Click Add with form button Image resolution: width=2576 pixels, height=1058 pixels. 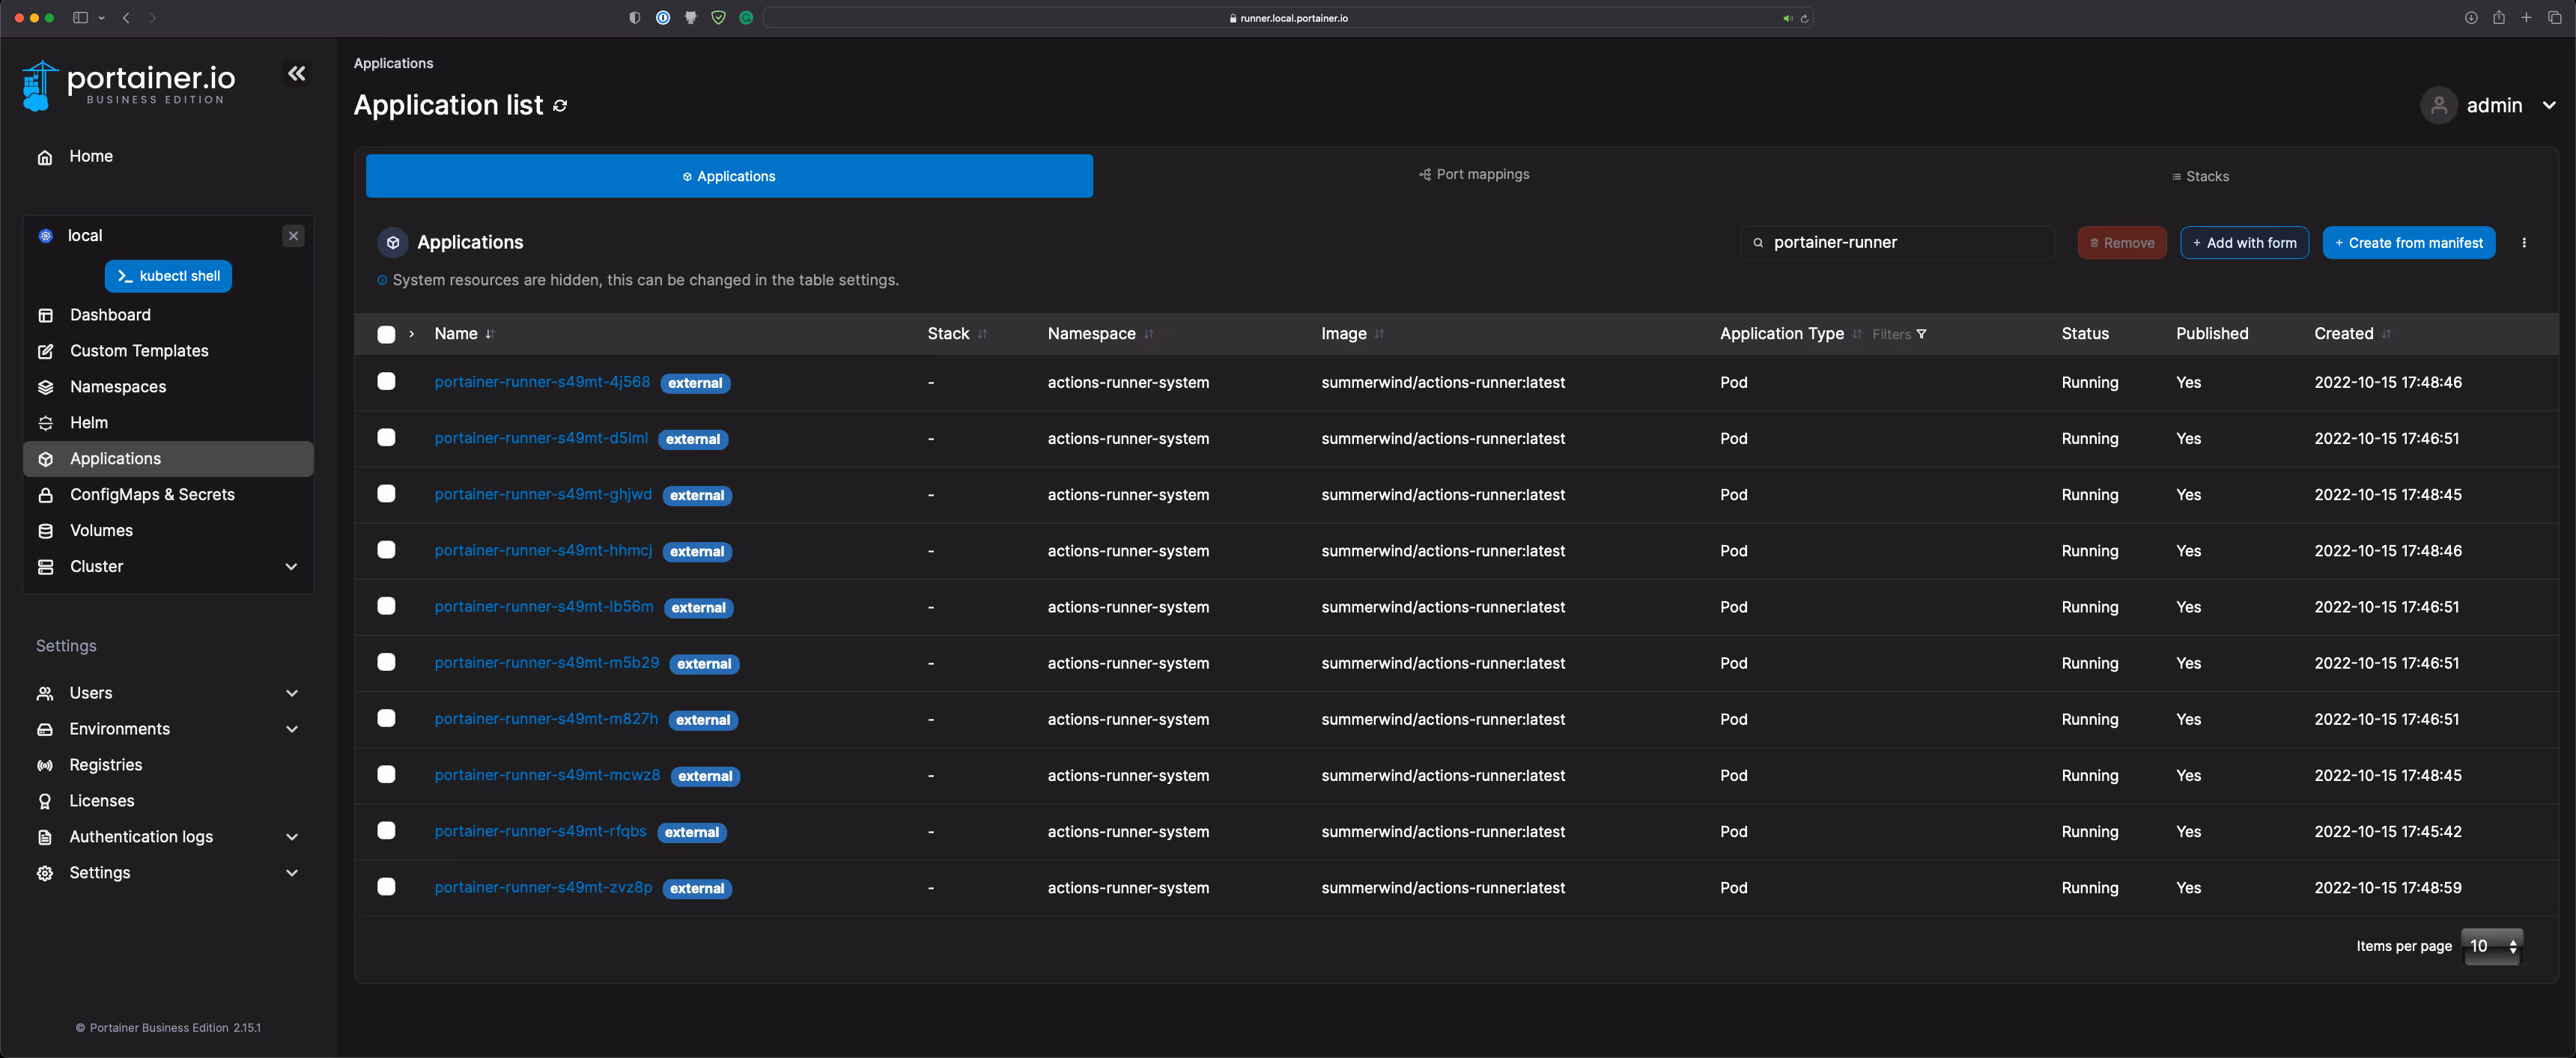pos(2244,243)
